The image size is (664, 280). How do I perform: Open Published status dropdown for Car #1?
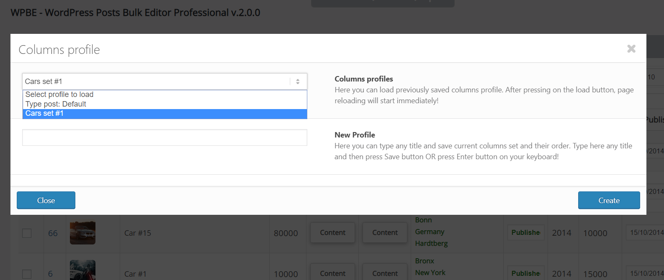[525, 273]
